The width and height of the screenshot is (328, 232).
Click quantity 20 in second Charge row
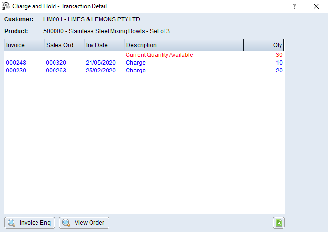point(279,71)
